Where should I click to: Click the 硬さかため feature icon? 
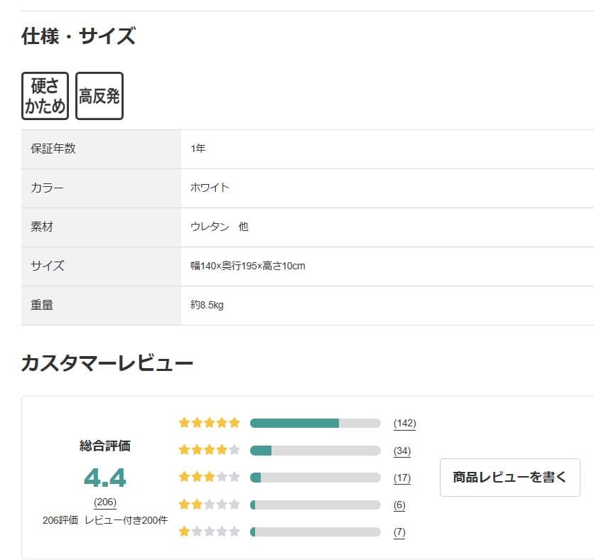coord(45,96)
